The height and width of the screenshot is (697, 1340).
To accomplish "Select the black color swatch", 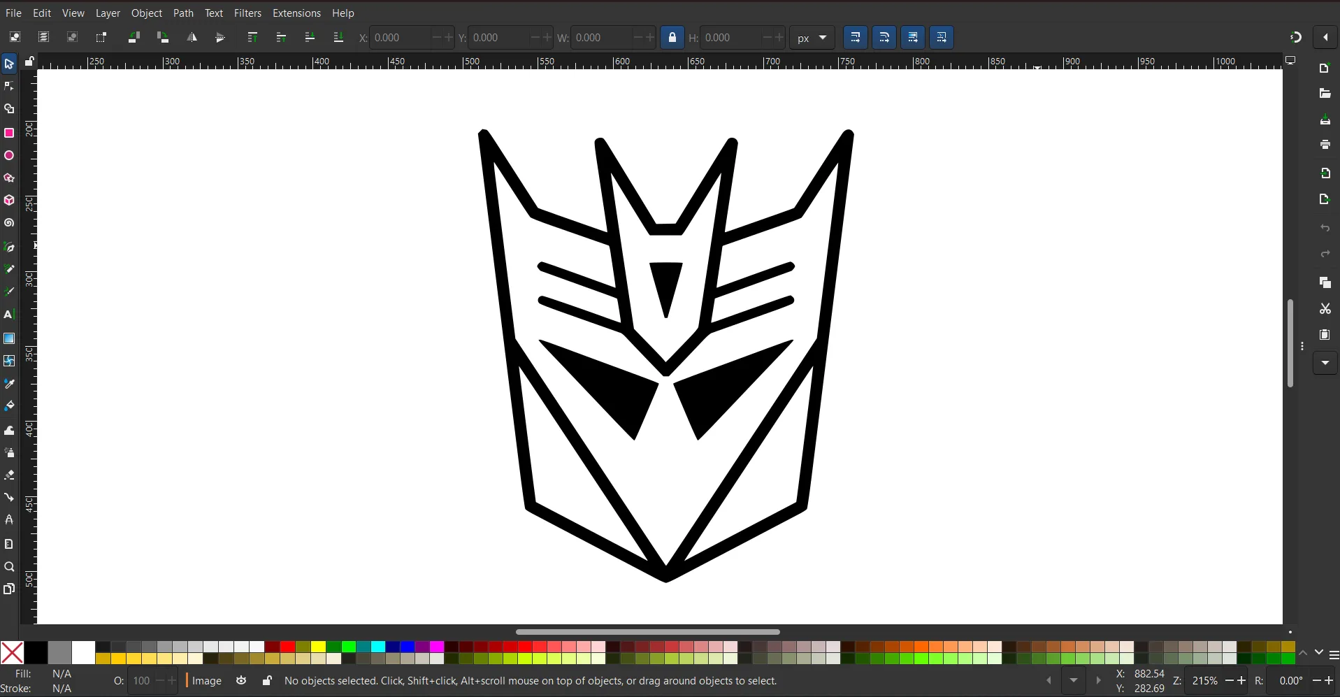I will coord(36,652).
